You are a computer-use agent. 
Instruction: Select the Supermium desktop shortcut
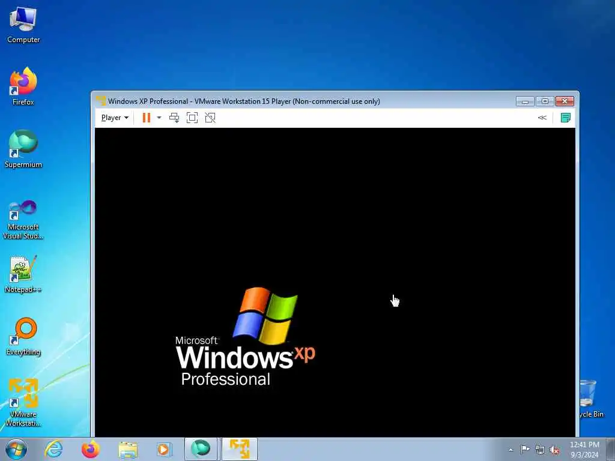point(23,149)
